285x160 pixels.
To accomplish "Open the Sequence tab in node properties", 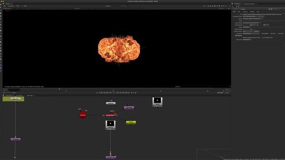I will (x=245, y=12).
